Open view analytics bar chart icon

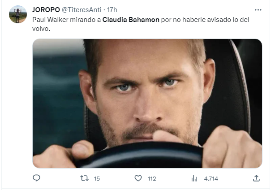(194, 178)
